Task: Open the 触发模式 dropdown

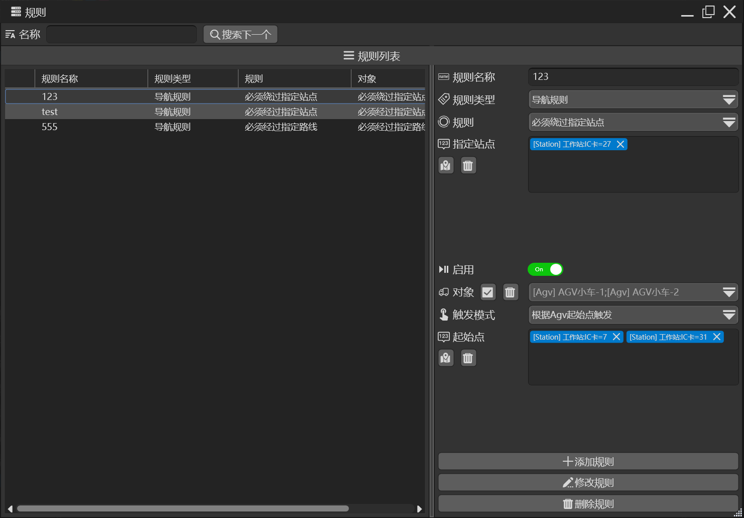Action: point(633,315)
